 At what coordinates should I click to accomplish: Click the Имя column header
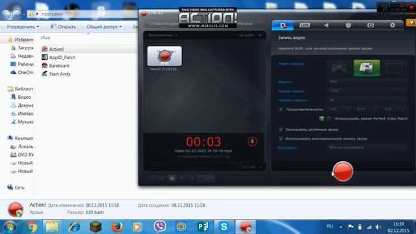(x=45, y=38)
